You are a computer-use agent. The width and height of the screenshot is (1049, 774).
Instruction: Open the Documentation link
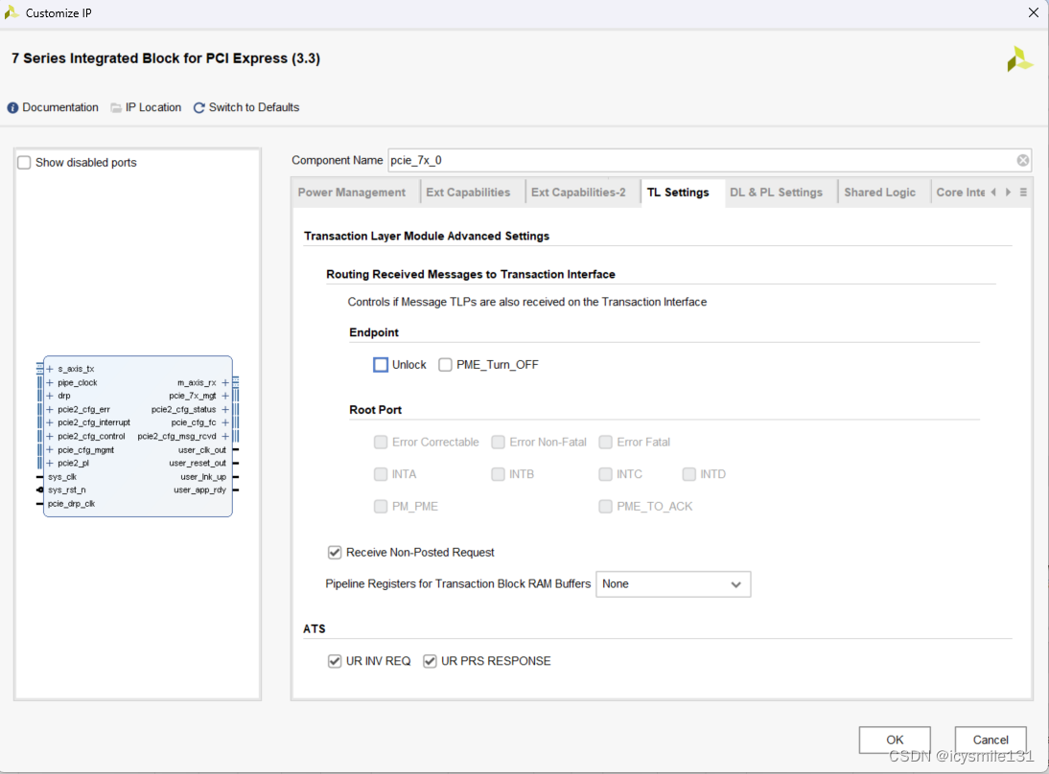pyautogui.click(x=60, y=107)
